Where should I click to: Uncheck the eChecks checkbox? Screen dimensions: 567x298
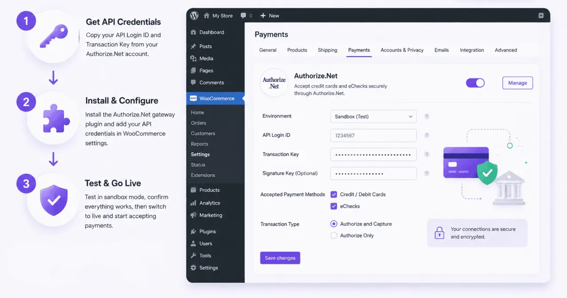334,206
